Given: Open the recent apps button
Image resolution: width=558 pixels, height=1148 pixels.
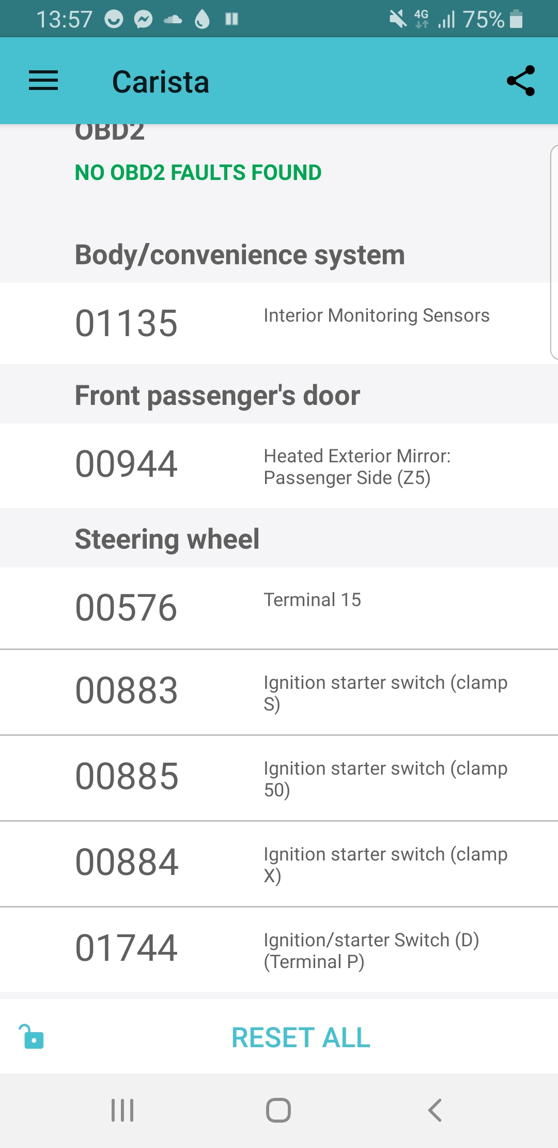Looking at the screenshot, I should [122, 1110].
